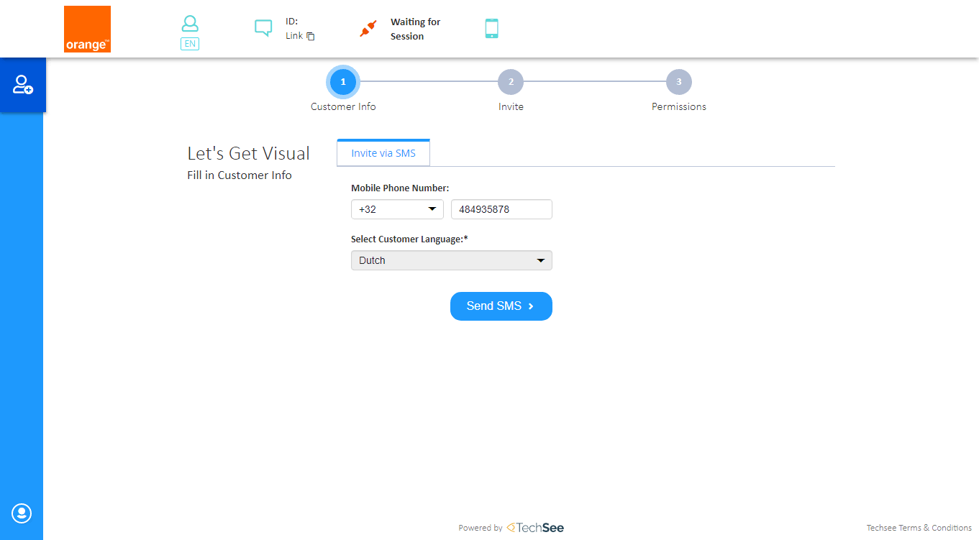Open the user account icon at bottom-left

coord(22,513)
